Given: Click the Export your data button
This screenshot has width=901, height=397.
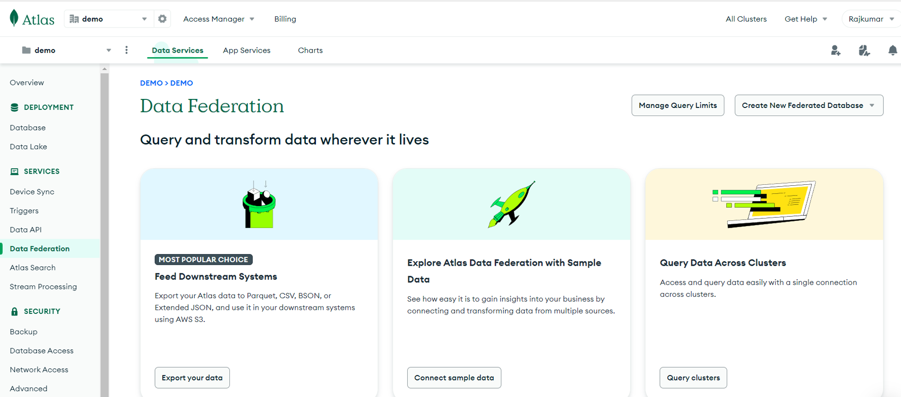Looking at the screenshot, I should point(192,378).
